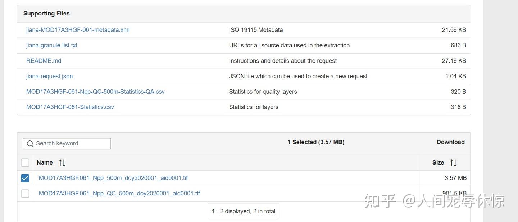Click the search magnifier icon
518x222 pixels.
[30, 144]
